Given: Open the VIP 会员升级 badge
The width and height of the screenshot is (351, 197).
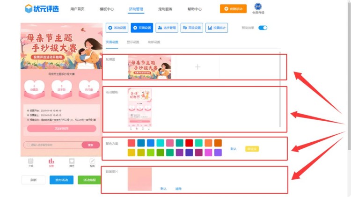Looking at the screenshot, I should [258, 7].
